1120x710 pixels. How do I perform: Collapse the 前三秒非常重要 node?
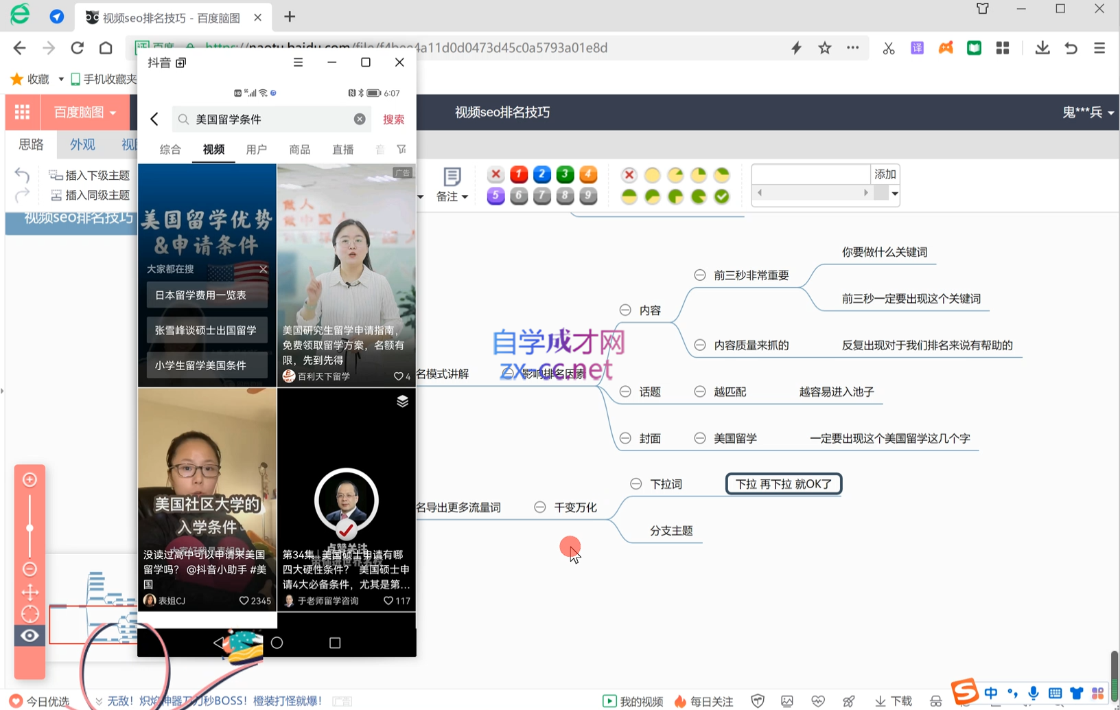700,275
